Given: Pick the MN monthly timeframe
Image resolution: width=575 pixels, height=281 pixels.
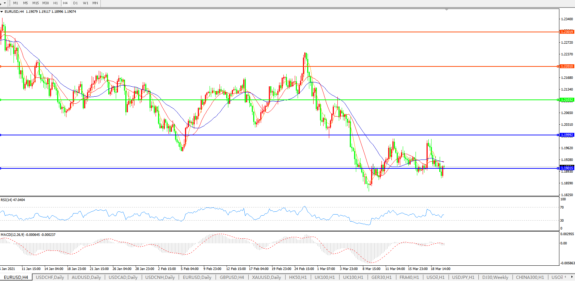Looking at the screenshot, I should pyautogui.click(x=95, y=3).
